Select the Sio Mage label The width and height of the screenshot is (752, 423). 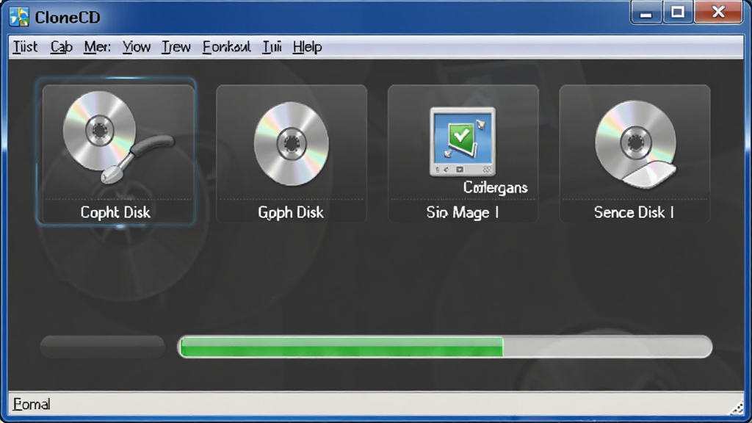point(463,212)
